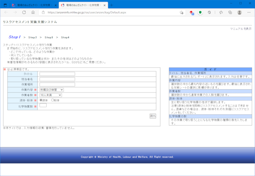The image size is (255, 176).
Task: Click the ガイド panel header
Action: click(210, 70)
